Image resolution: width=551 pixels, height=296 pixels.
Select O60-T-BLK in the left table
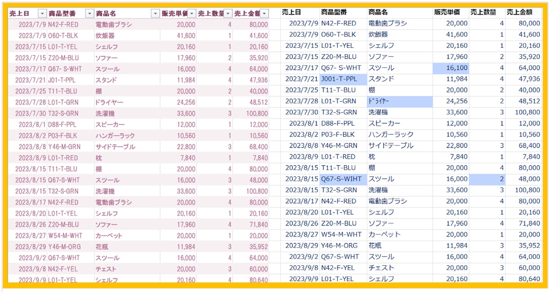click(x=63, y=36)
